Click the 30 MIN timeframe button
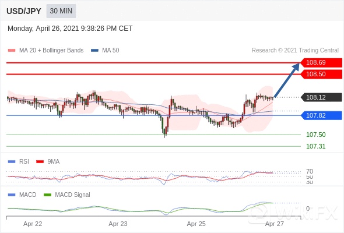344x233 pixels. click(x=61, y=11)
